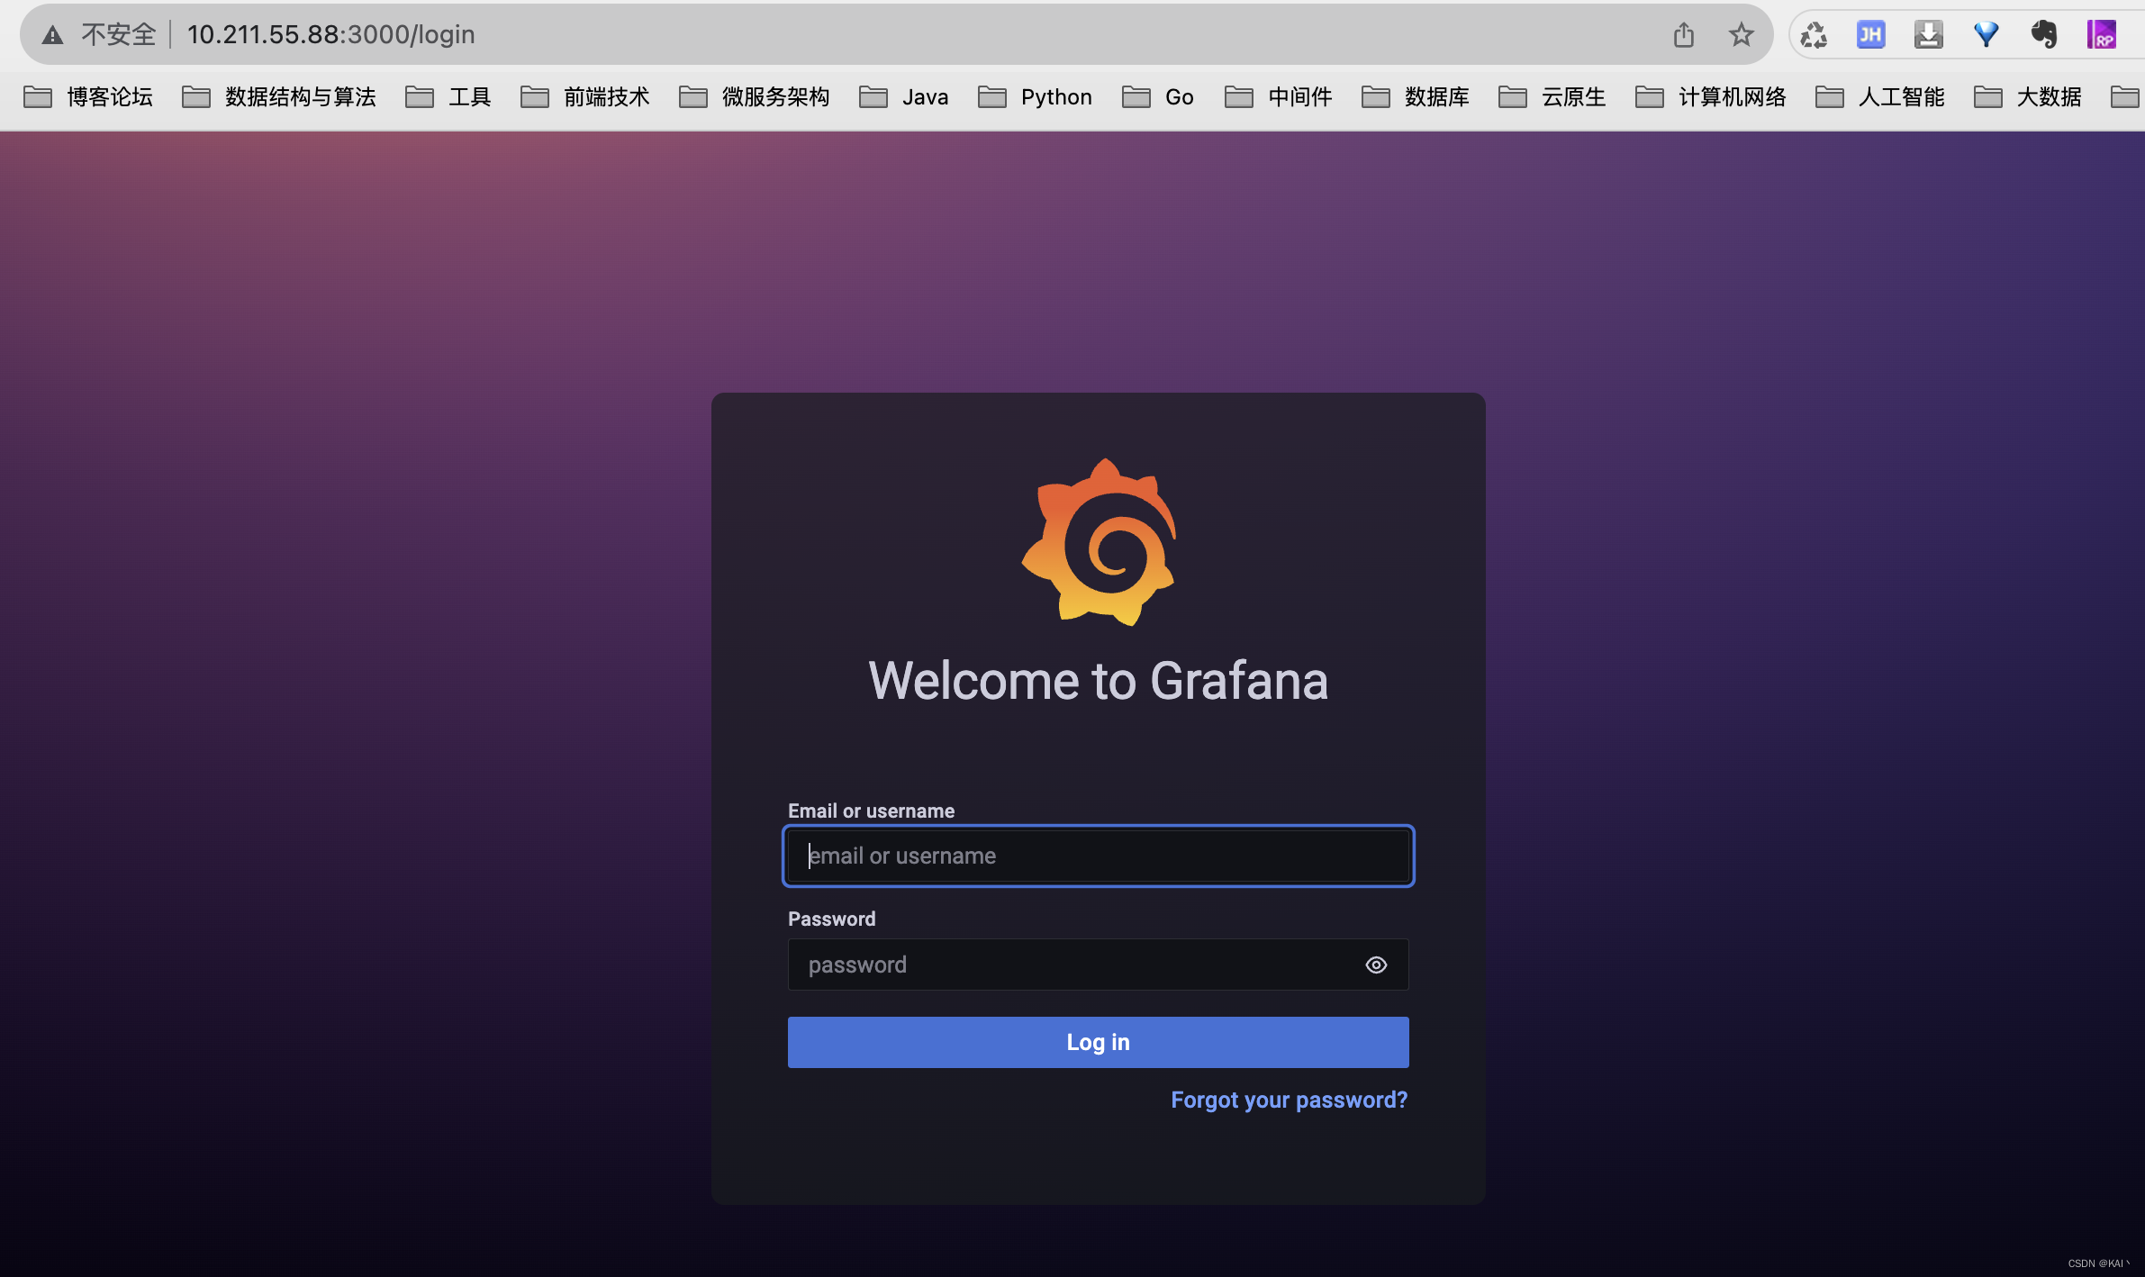Image resolution: width=2145 pixels, height=1277 pixels.
Task: Click the purple RP extension icon
Action: click(2101, 35)
